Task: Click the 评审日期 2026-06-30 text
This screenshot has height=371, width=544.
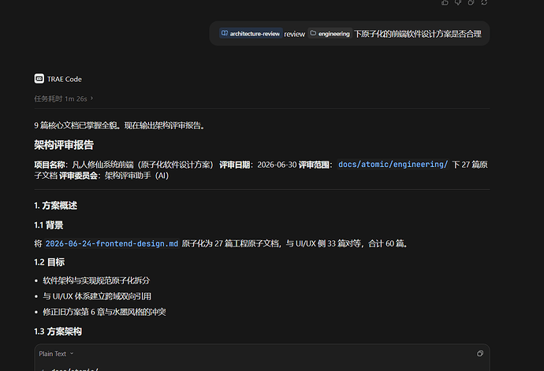Action: point(258,165)
